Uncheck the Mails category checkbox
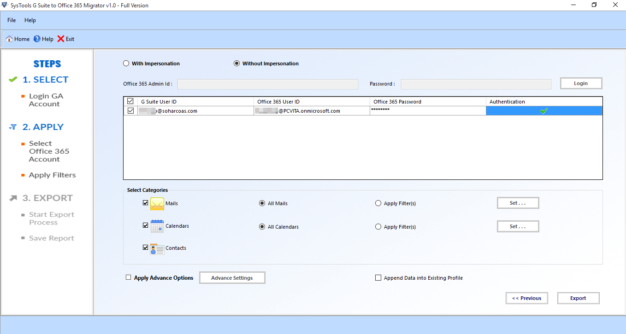 [146, 203]
